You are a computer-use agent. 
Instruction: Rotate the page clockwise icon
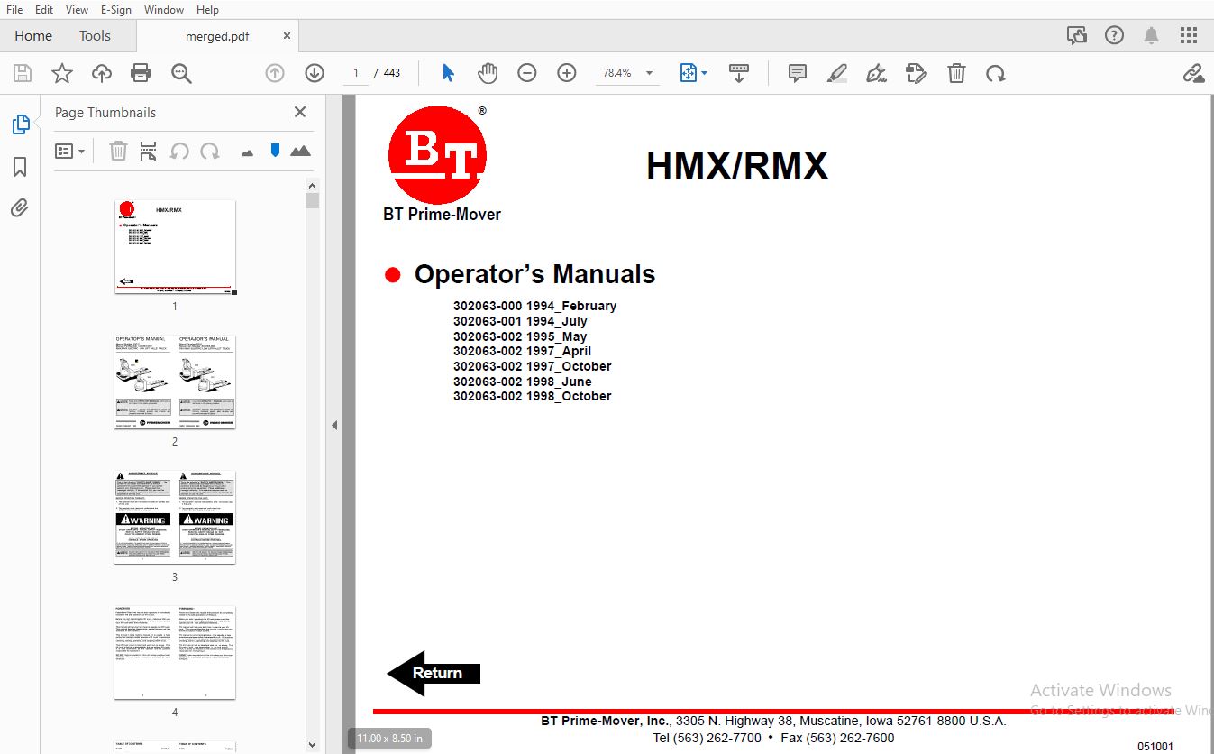(996, 73)
